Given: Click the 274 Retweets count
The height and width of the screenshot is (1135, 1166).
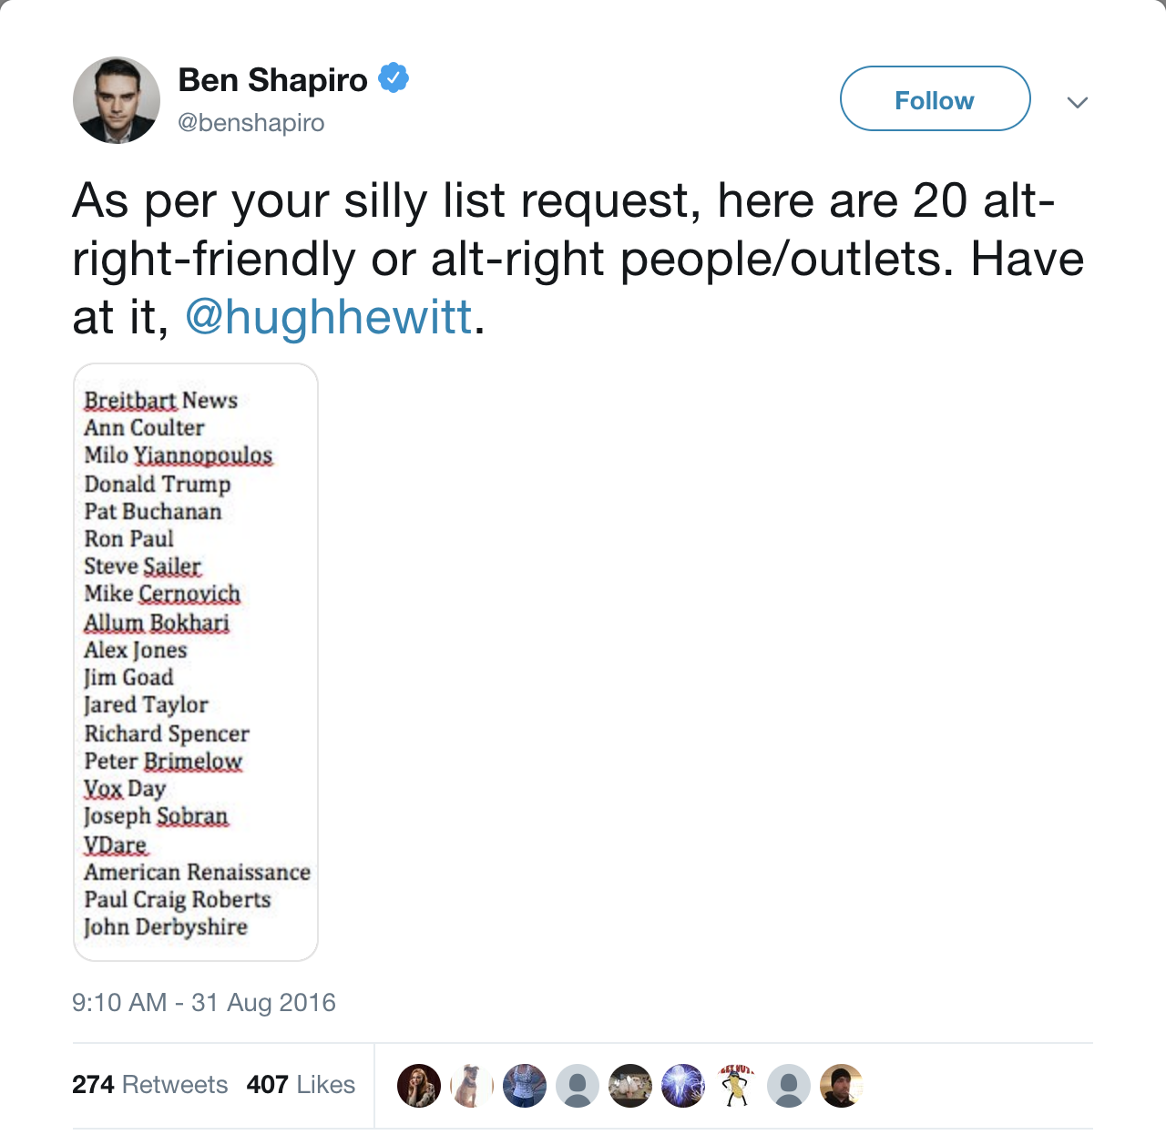Looking at the screenshot, I should [x=149, y=1084].
